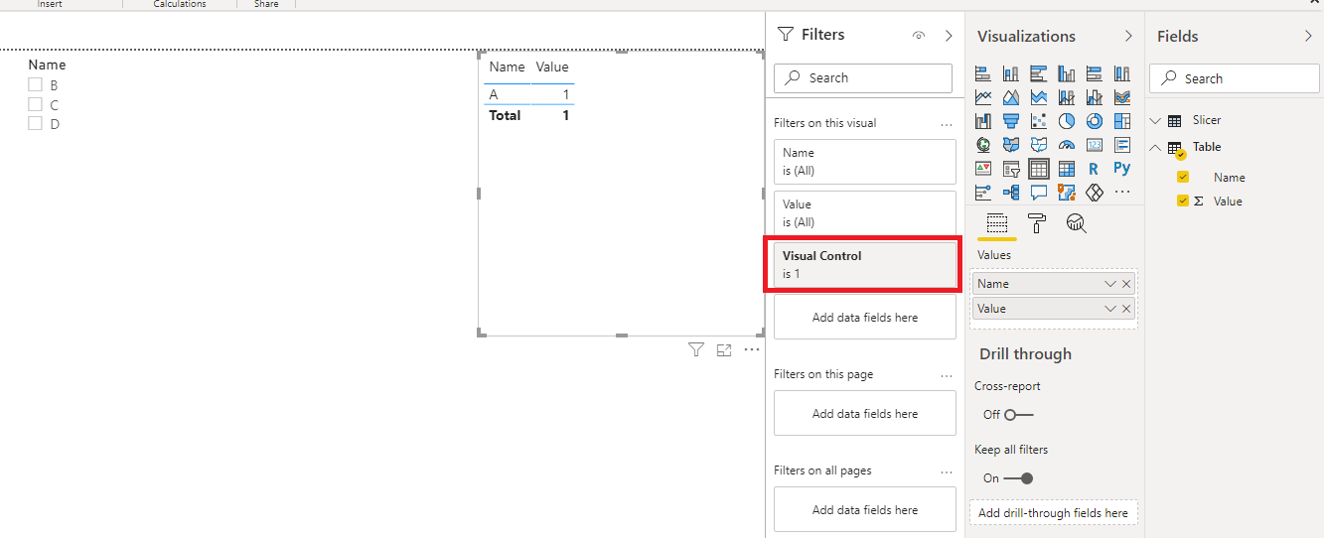Viewport: 1324px width, 538px height.
Task: Get more visuals via ellipsis in Visualizations
Action: (1122, 193)
